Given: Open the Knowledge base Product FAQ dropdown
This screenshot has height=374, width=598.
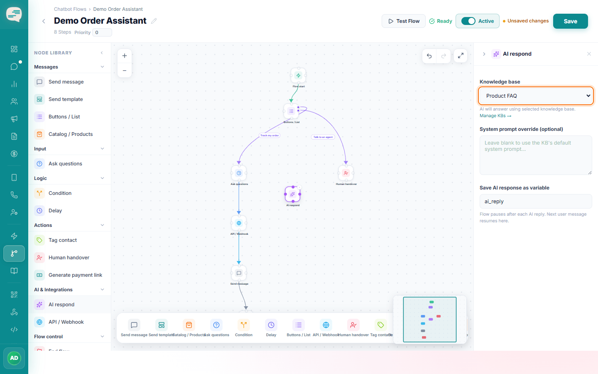Looking at the screenshot, I should pos(536,96).
